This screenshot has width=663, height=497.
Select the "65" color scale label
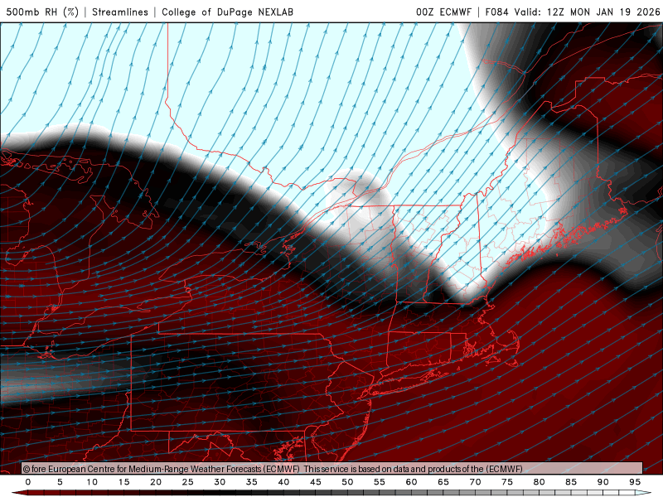[443, 482]
